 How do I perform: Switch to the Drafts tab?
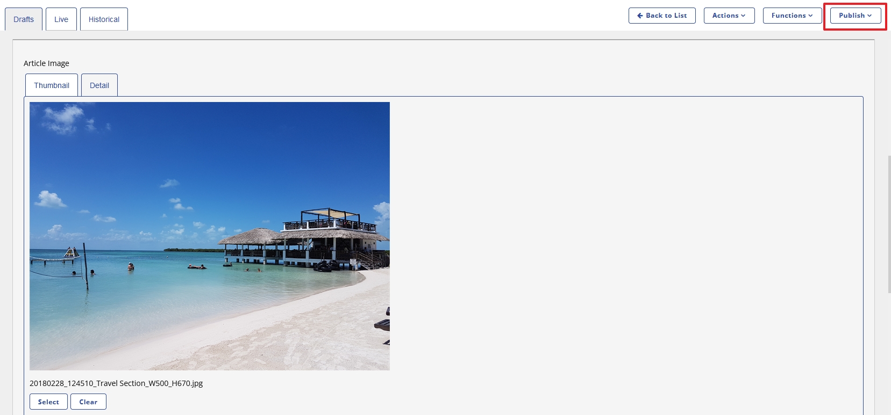coord(24,19)
